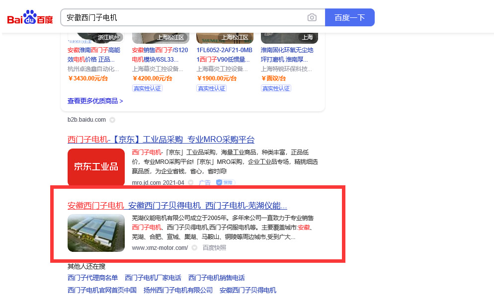Viewport: 494px width, 307px height.
Task: Open 查看更多优质商品 link
Action: coord(95,101)
